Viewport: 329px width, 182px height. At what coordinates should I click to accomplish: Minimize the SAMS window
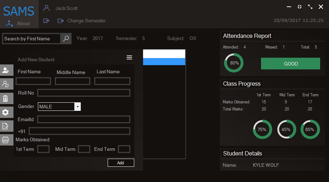[289, 7]
